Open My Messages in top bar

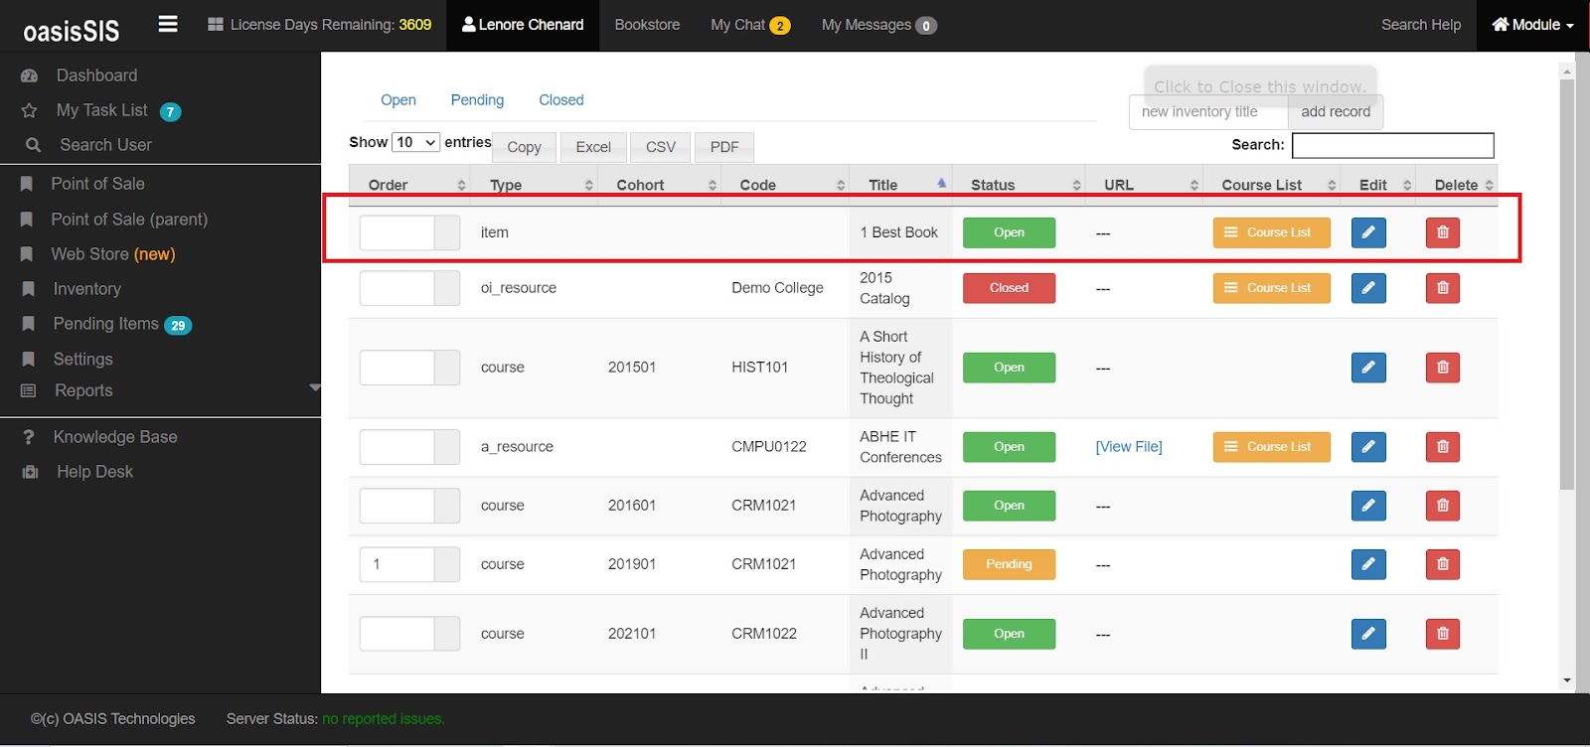click(x=878, y=25)
